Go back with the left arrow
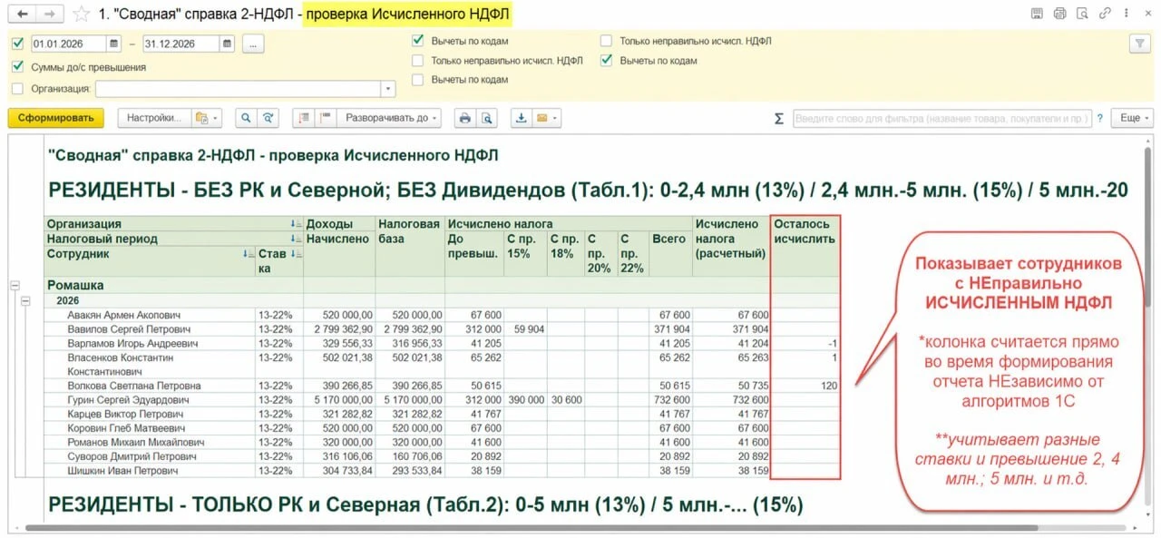This screenshot has width=1161, height=538. 23,14
